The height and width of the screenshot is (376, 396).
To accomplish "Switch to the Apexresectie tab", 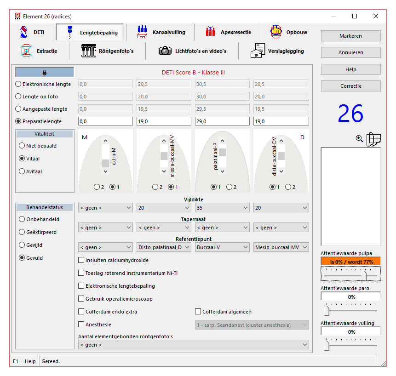I will click(228, 32).
